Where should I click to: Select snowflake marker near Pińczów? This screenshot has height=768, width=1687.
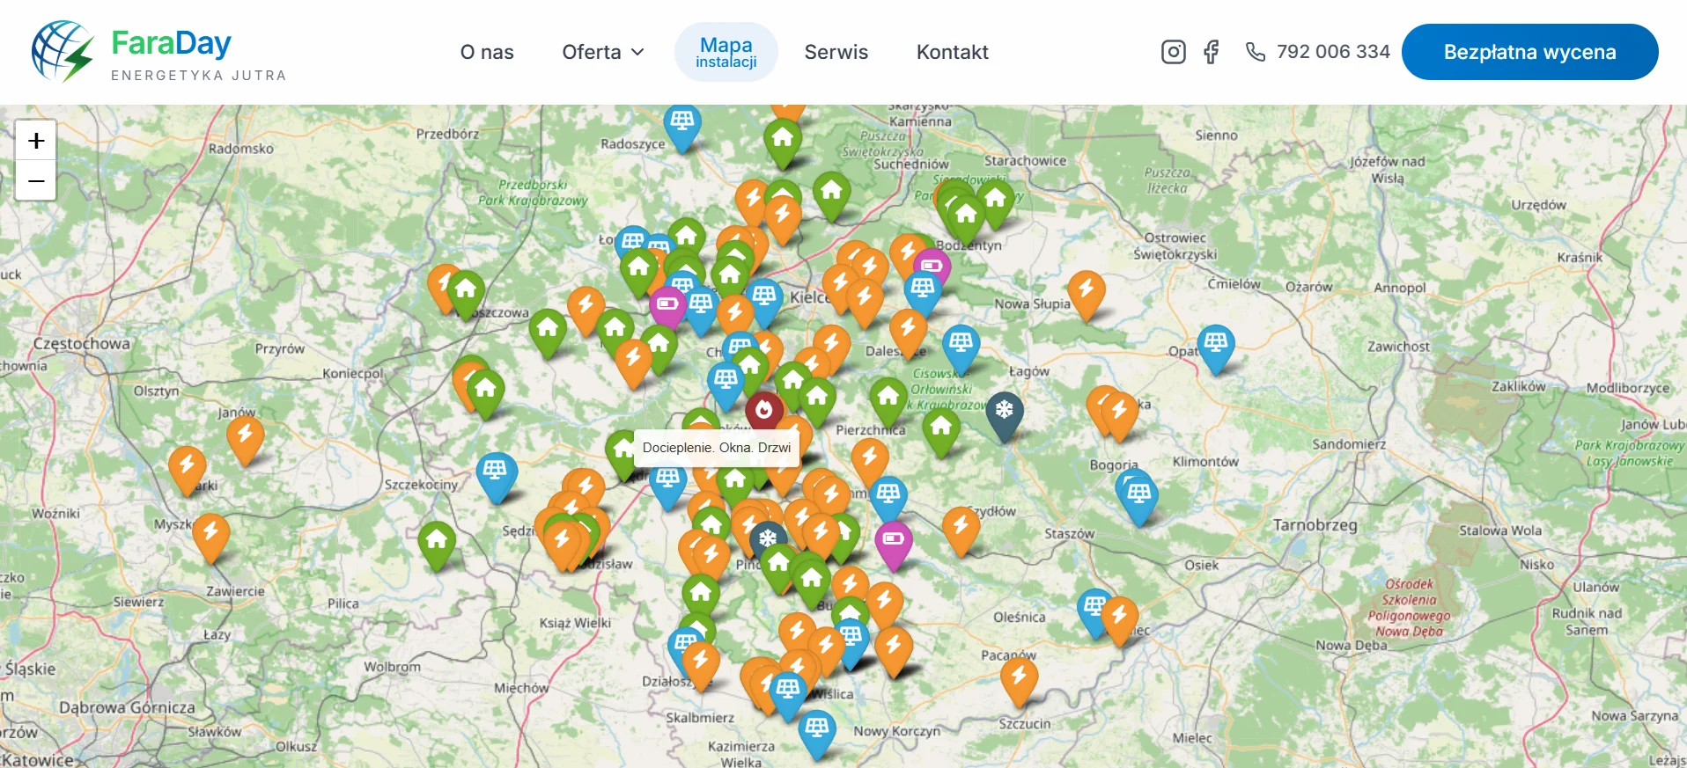[769, 537]
